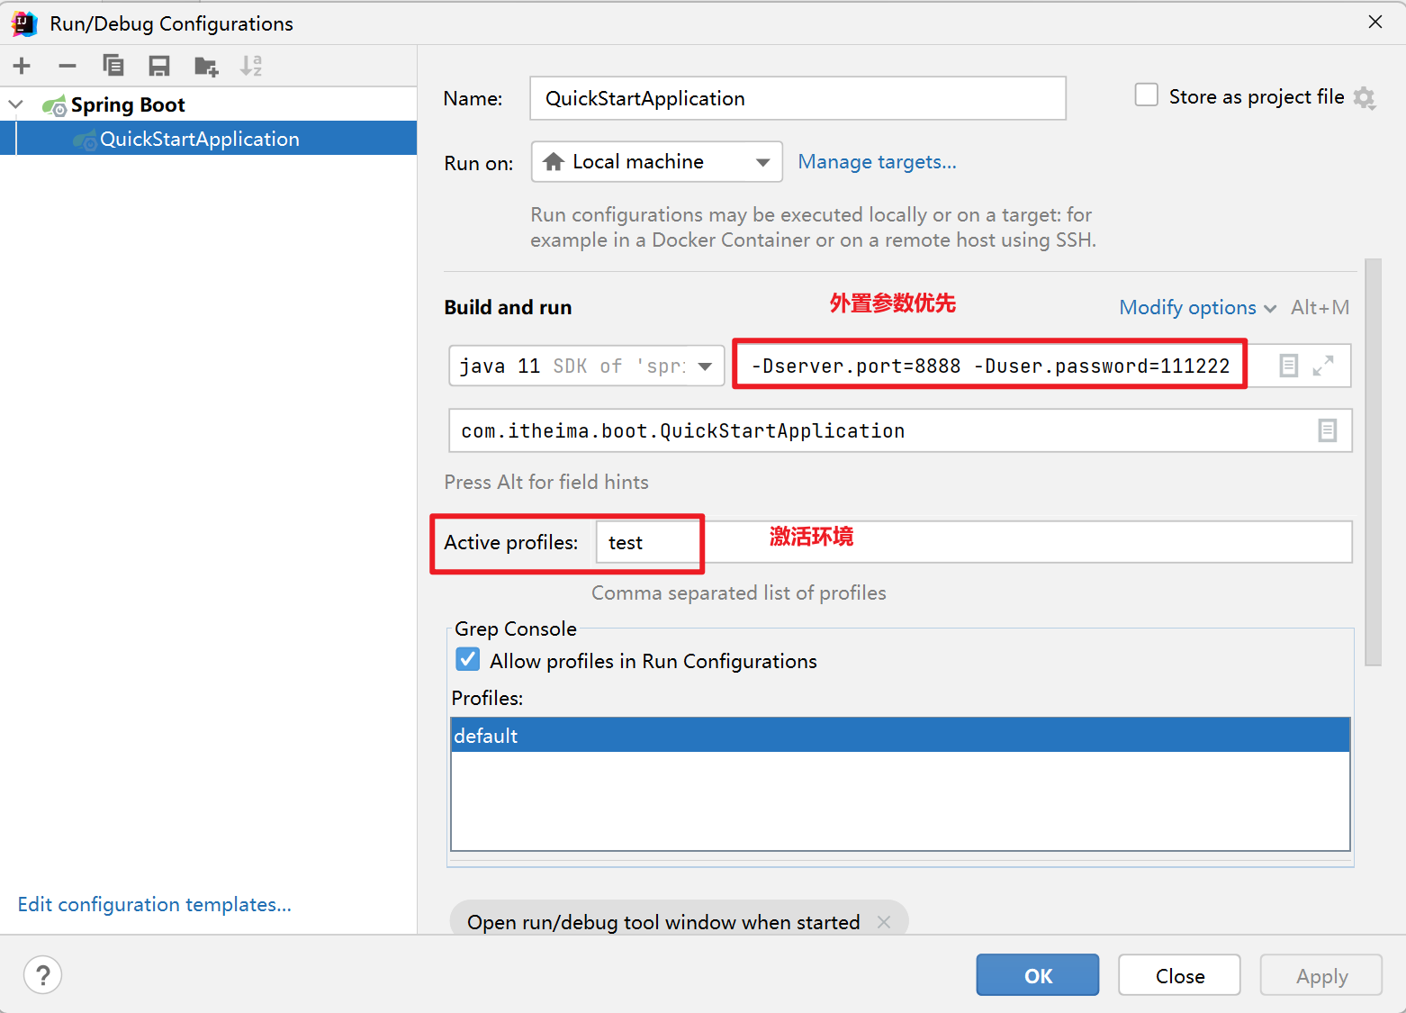Image resolution: width=1406 pixels, height=1013 pixels.
Task: Click the Add New Configuration plus icon
Action: coord(22,66)
